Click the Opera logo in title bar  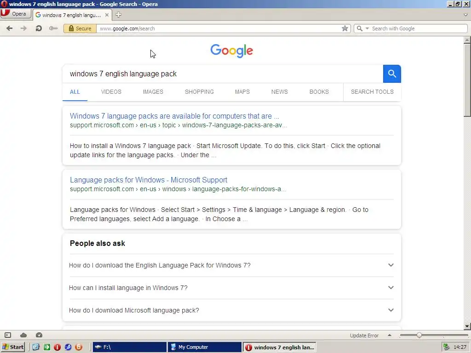4,4
